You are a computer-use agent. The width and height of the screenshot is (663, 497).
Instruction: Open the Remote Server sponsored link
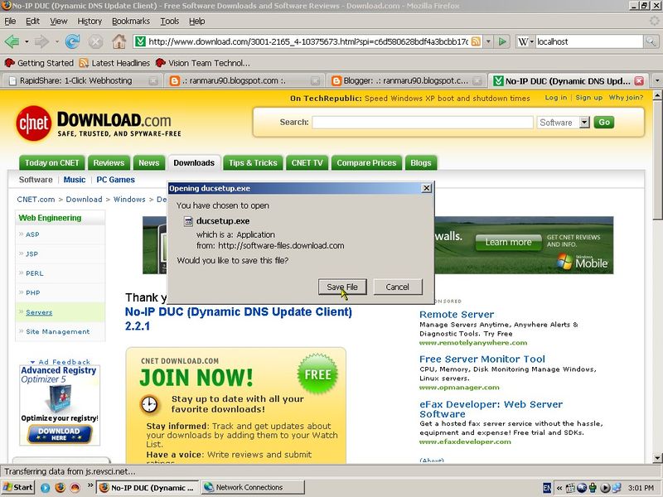(x=457, y=315)
